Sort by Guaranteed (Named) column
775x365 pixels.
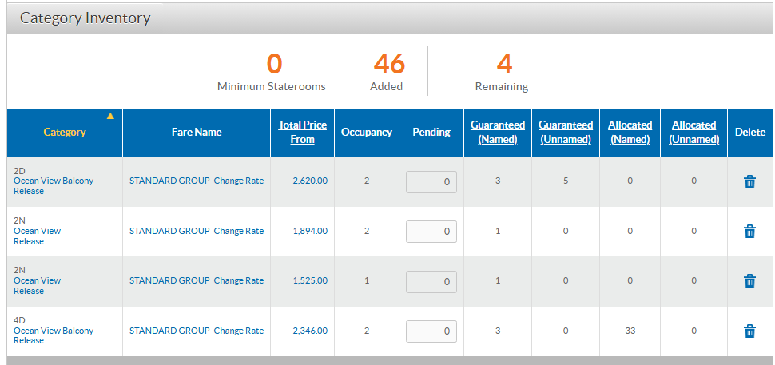pyautogui.click(x=497, y=132)
